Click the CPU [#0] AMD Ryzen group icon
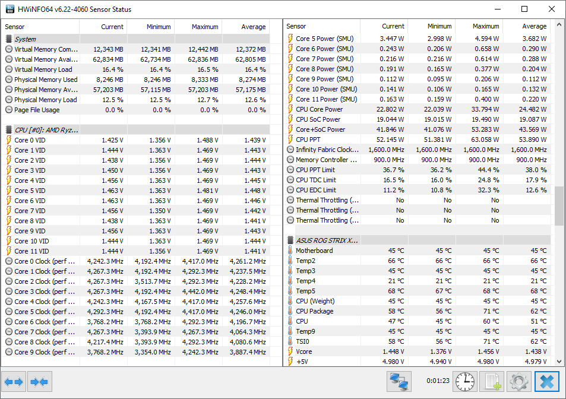Viewport: 566px width, 399px height. (9, 130)
